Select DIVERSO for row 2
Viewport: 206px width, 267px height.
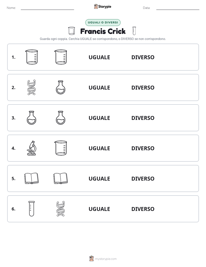143,88
